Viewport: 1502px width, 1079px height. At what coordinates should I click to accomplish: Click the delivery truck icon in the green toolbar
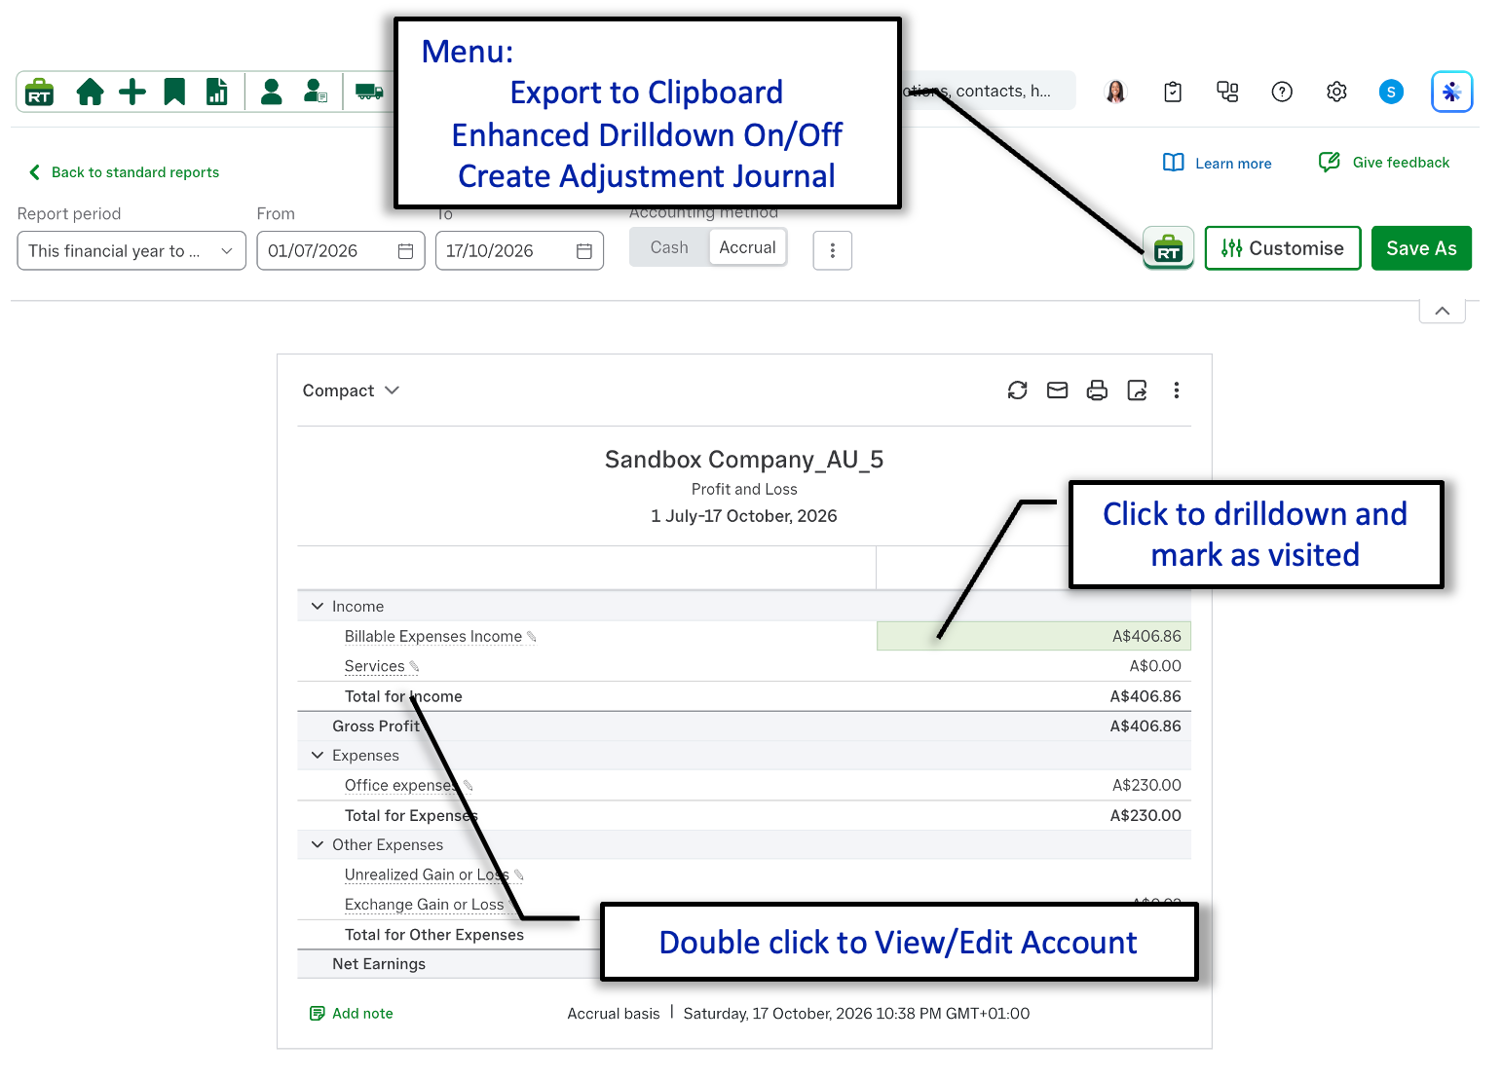369,93
